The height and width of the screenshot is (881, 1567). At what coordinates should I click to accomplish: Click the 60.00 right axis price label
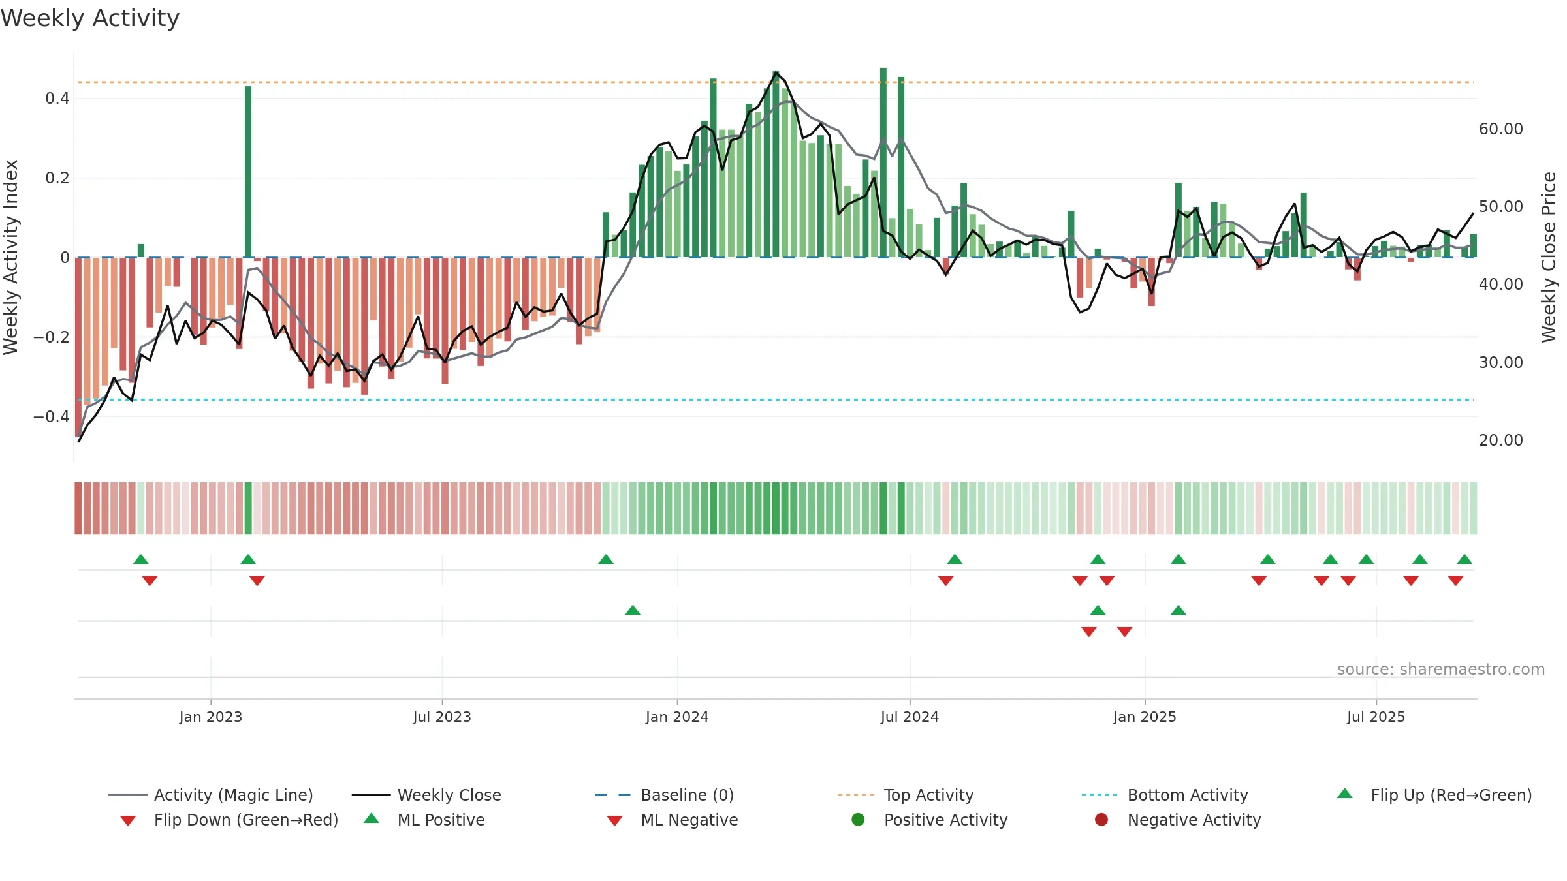1501,129
